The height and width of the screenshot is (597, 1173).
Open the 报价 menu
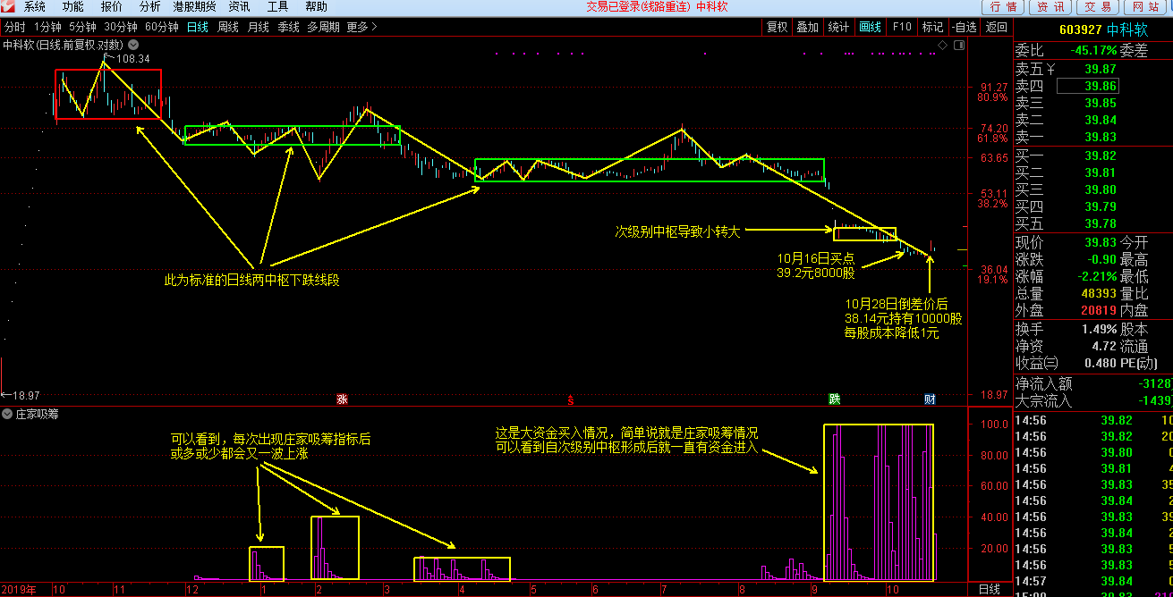pos(112,7)
